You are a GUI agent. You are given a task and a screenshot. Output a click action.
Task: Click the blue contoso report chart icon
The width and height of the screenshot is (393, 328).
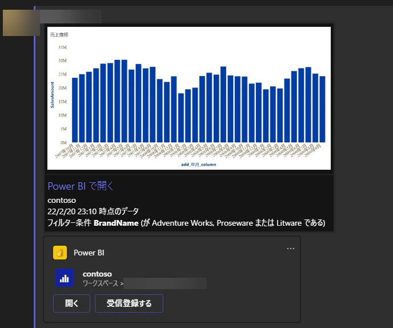coord(65,278)
